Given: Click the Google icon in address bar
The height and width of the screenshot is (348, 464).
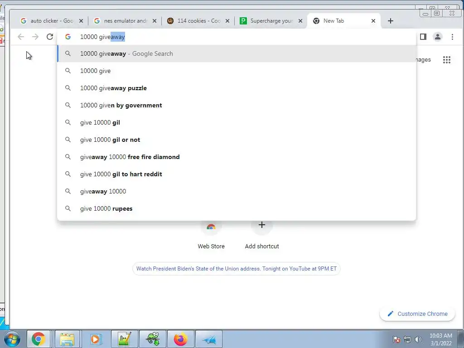Looking at the screenshot, I should point(68,37).
